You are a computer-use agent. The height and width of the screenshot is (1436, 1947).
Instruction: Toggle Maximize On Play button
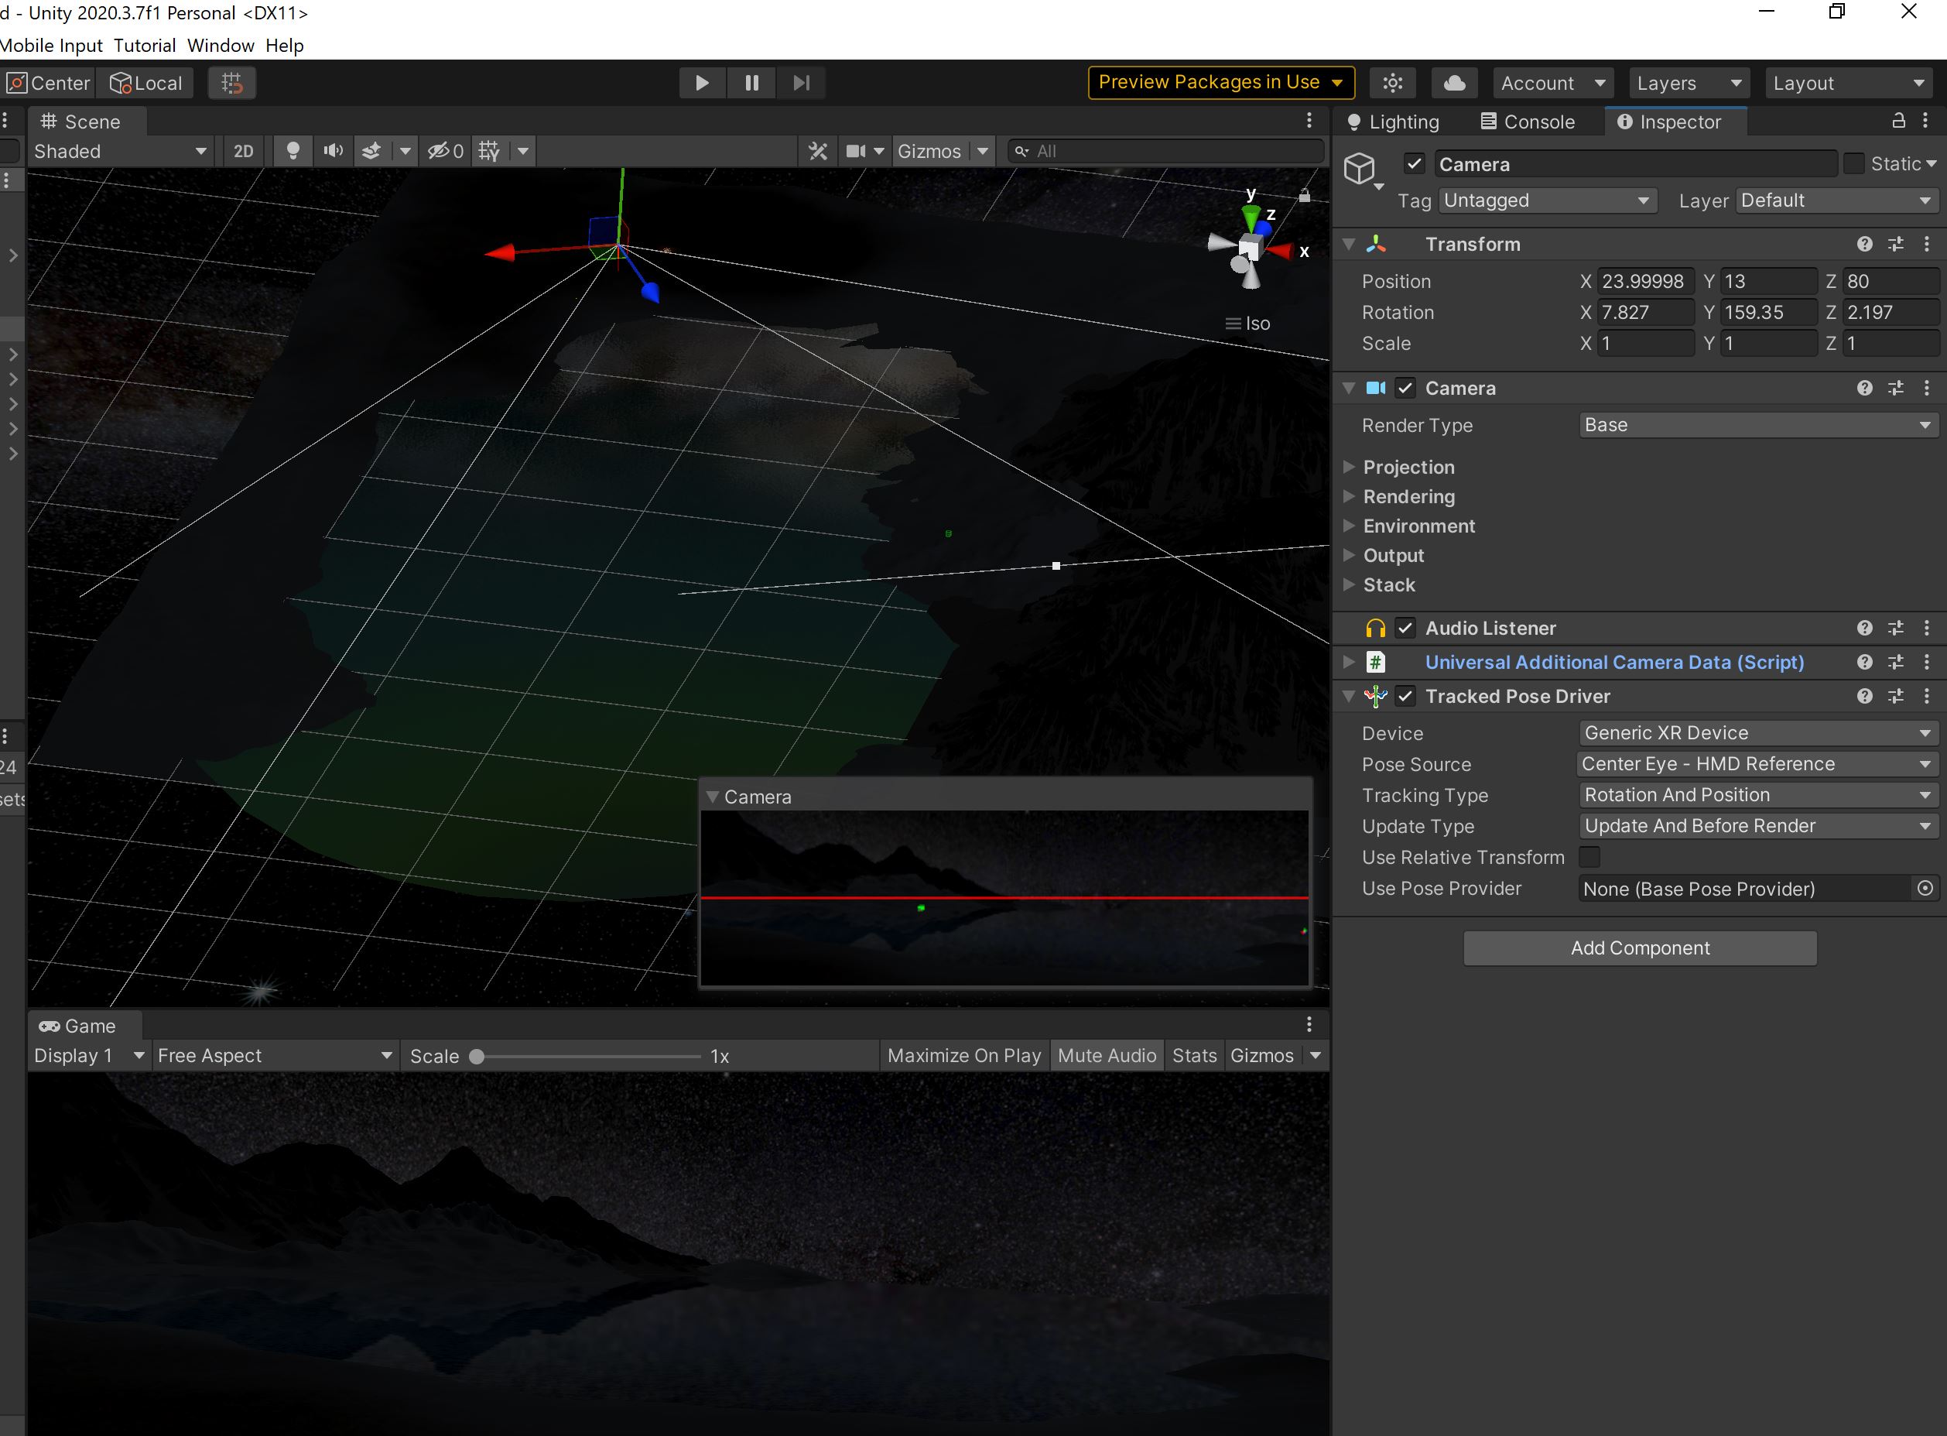tap(963, 1055)
